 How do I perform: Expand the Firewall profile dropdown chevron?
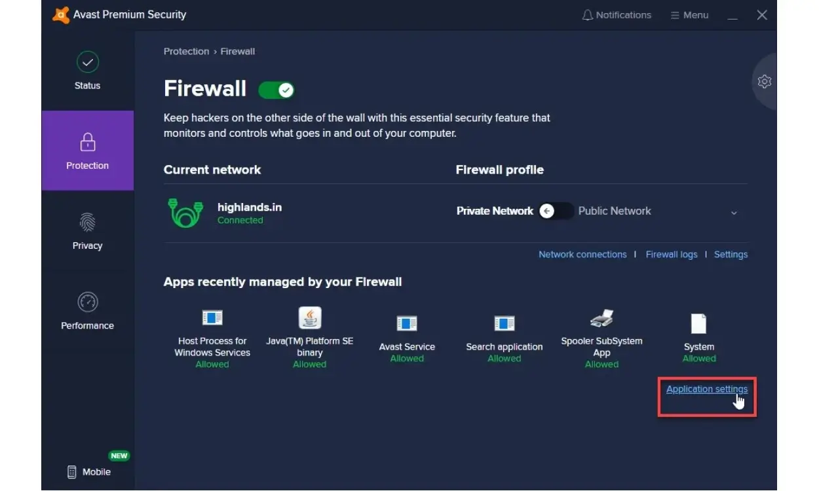734,213
